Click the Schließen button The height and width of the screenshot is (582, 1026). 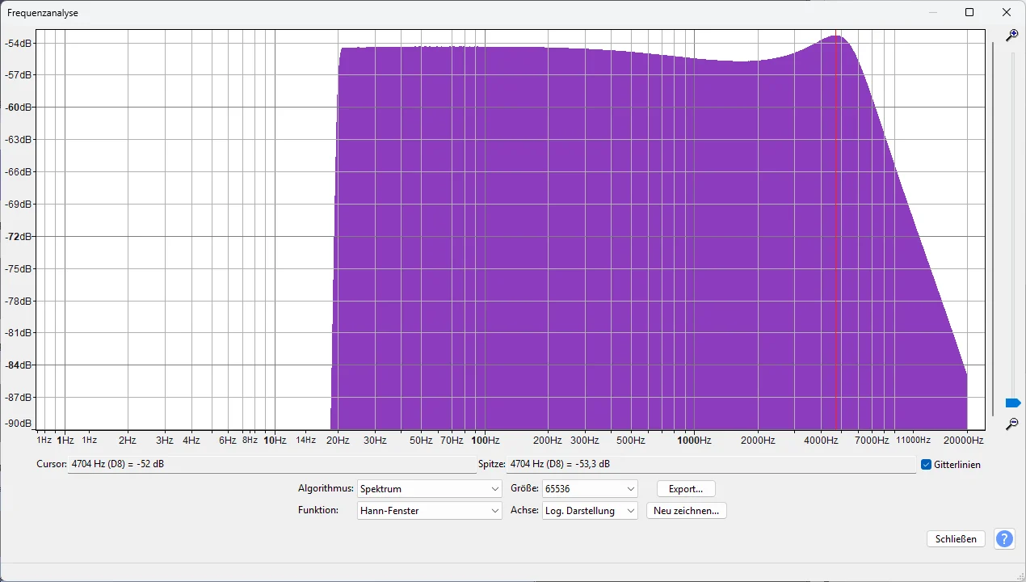tap(956, 539)
